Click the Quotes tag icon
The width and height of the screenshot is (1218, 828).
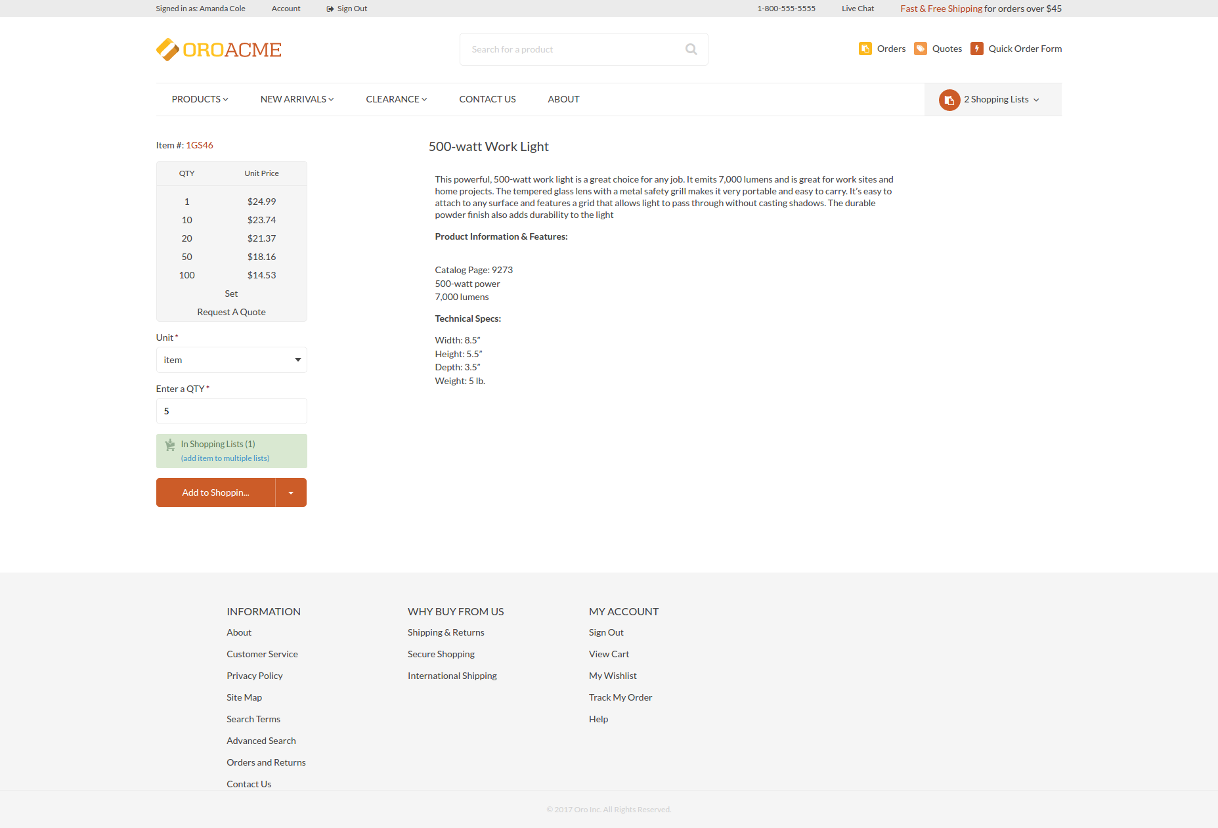point(921,49)
